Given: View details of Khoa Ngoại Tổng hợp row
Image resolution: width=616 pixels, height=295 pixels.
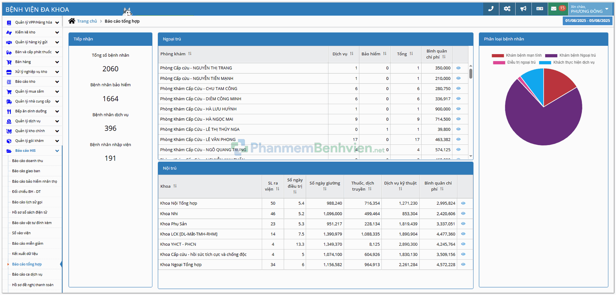Looking at the screenshot, I should 463,264.
